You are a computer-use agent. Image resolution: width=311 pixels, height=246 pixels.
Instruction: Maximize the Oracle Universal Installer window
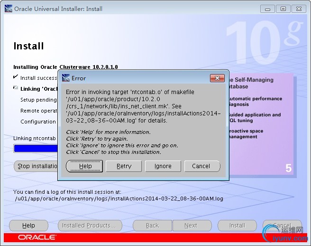(x=283, y=9)
